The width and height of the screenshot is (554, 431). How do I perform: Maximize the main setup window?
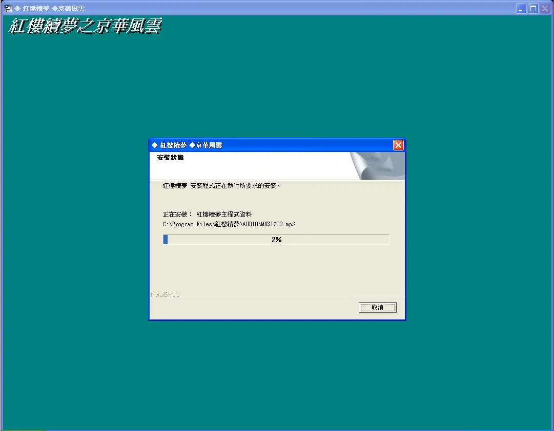(533, 9)
